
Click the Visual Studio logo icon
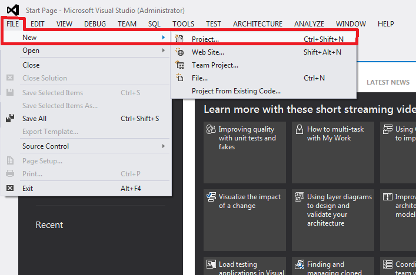[x=12, y=10]
